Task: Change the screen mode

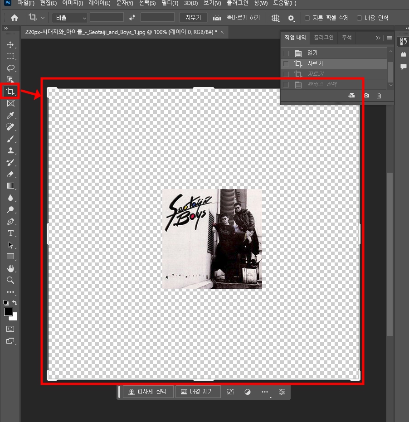Action: click(10, 341)
